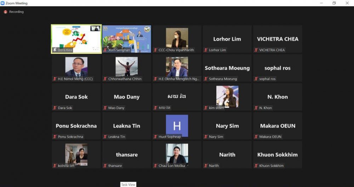Select the muted mic icon for Dara Sok

point(55,108)
